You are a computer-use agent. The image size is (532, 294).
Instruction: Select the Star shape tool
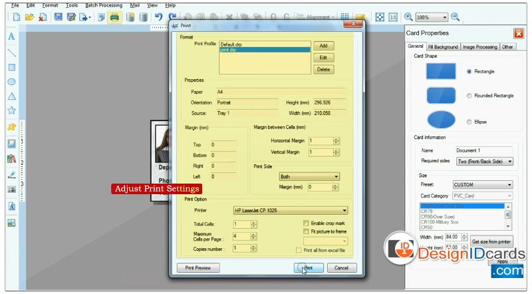[11, 110]
